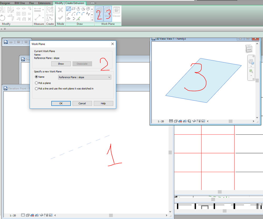The image size is (263, 219).
Task: Select the Ellipse draw tool
Action: click(68, 19)
